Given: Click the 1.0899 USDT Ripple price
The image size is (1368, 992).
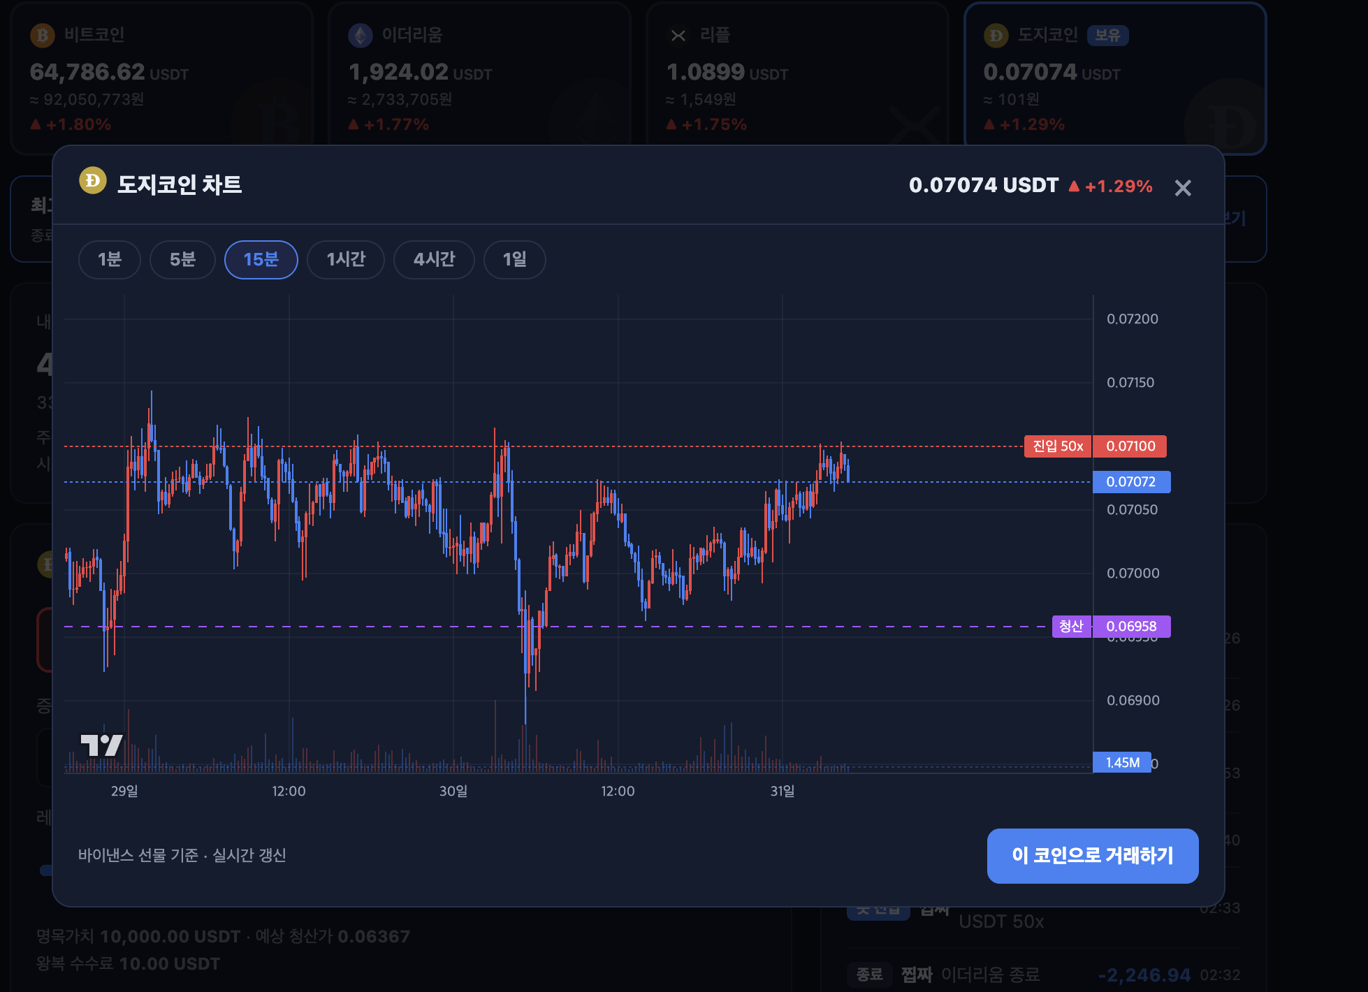Looking at the screenshot, I should 727,72.
